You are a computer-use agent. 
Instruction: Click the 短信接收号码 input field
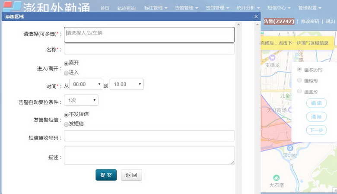(149, 136)
